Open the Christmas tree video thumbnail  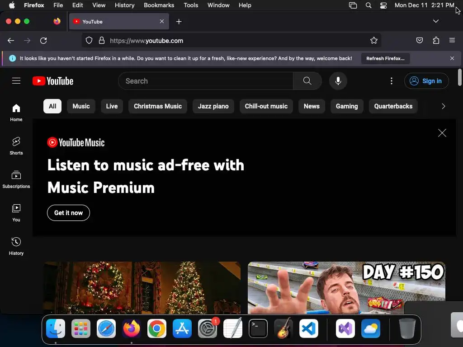(142, 288)
